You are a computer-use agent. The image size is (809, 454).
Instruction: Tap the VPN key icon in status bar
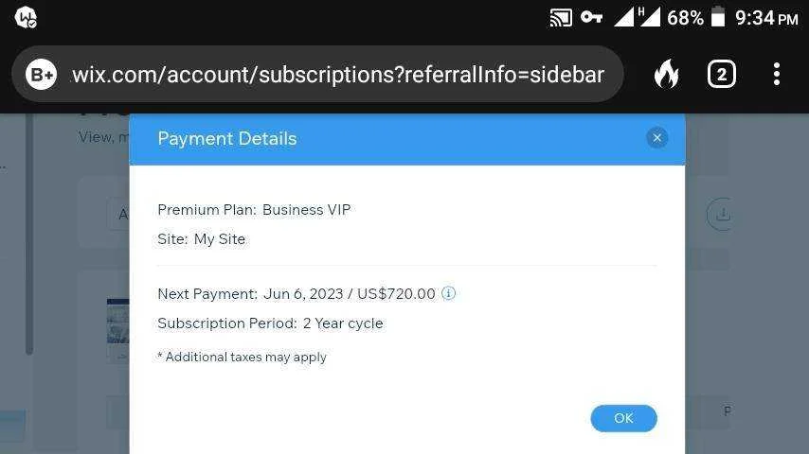pyautogui.click(x=591, y=18)
